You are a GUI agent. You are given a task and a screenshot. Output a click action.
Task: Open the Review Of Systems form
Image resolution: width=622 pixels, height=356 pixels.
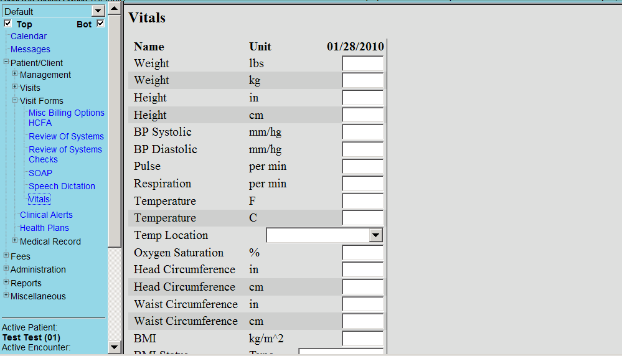click(66, 136)
